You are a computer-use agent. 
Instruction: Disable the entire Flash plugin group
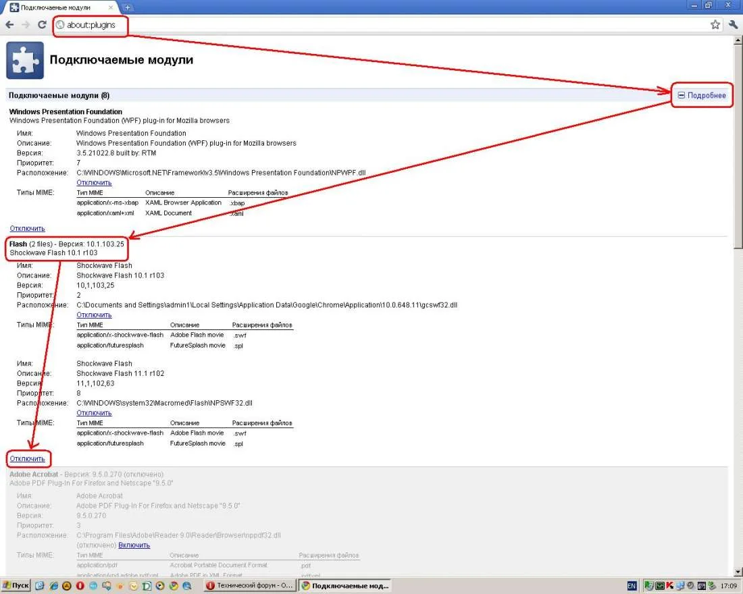pyautogui.click(x=27, y=458)
